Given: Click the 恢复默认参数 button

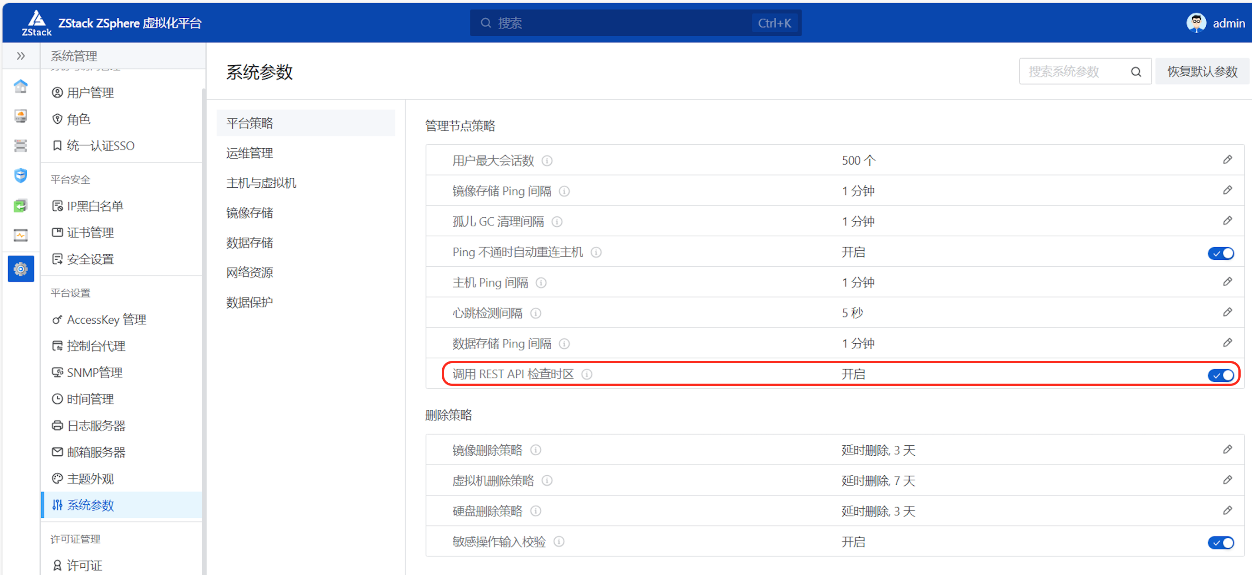Looking at the screenshot, I should click(x=1202, y=71).
